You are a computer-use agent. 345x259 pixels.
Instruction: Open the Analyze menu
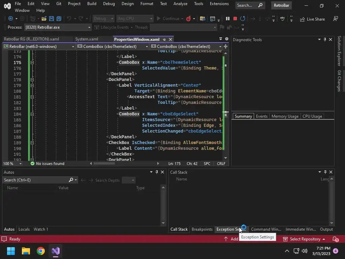tap(180, 4)
